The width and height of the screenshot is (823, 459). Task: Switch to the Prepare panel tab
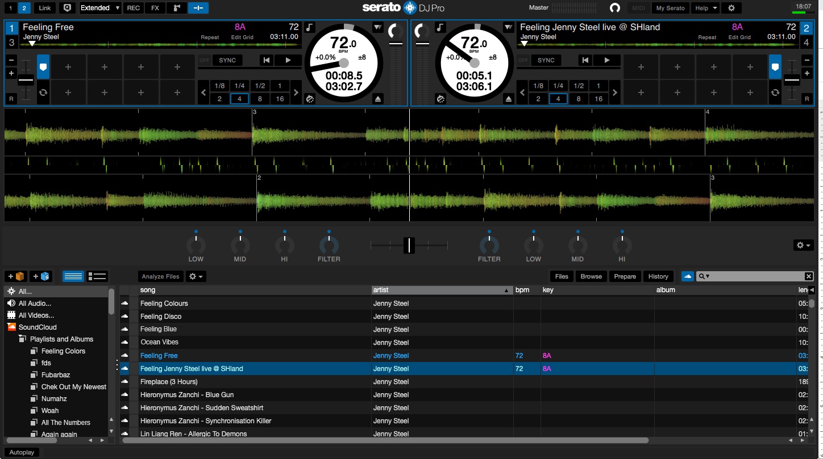[x=625, y=276]
